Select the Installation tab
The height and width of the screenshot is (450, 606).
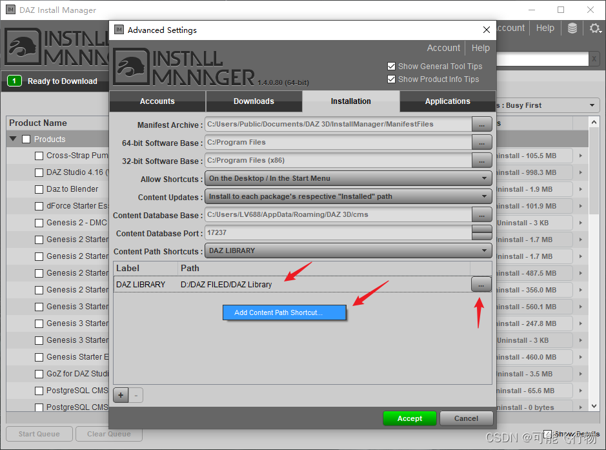pos(351,101)
